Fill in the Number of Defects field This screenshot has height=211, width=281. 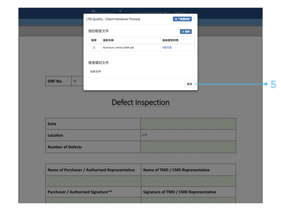point(188,147)
